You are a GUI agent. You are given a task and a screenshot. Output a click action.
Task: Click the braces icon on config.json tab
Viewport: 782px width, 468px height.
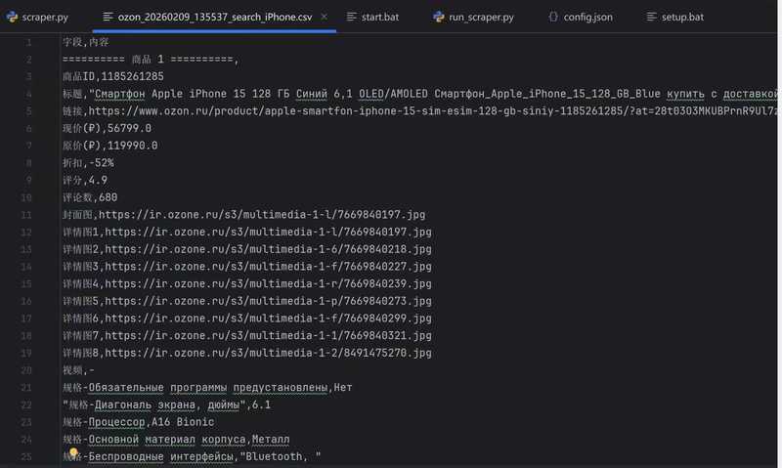(552, 18)
